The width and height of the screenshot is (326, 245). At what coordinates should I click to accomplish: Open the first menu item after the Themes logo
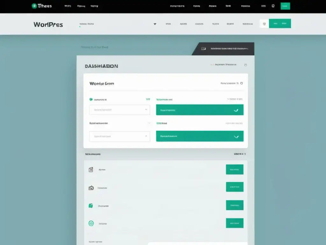coord(67,6)
